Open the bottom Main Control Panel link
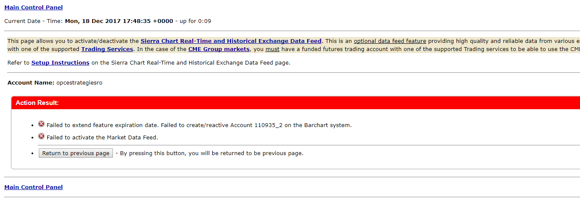Viewport: 580px width, 198px height. 34,187
